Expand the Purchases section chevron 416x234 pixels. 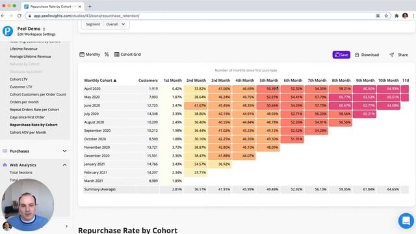click(x=64, y=151)
